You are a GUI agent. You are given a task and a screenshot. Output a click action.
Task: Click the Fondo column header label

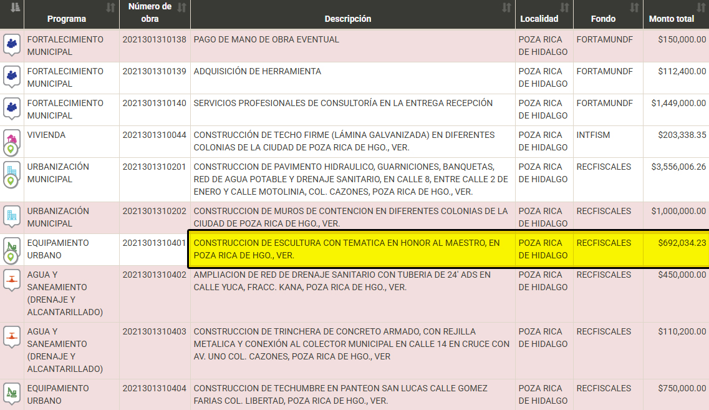[x=603, y=19]
